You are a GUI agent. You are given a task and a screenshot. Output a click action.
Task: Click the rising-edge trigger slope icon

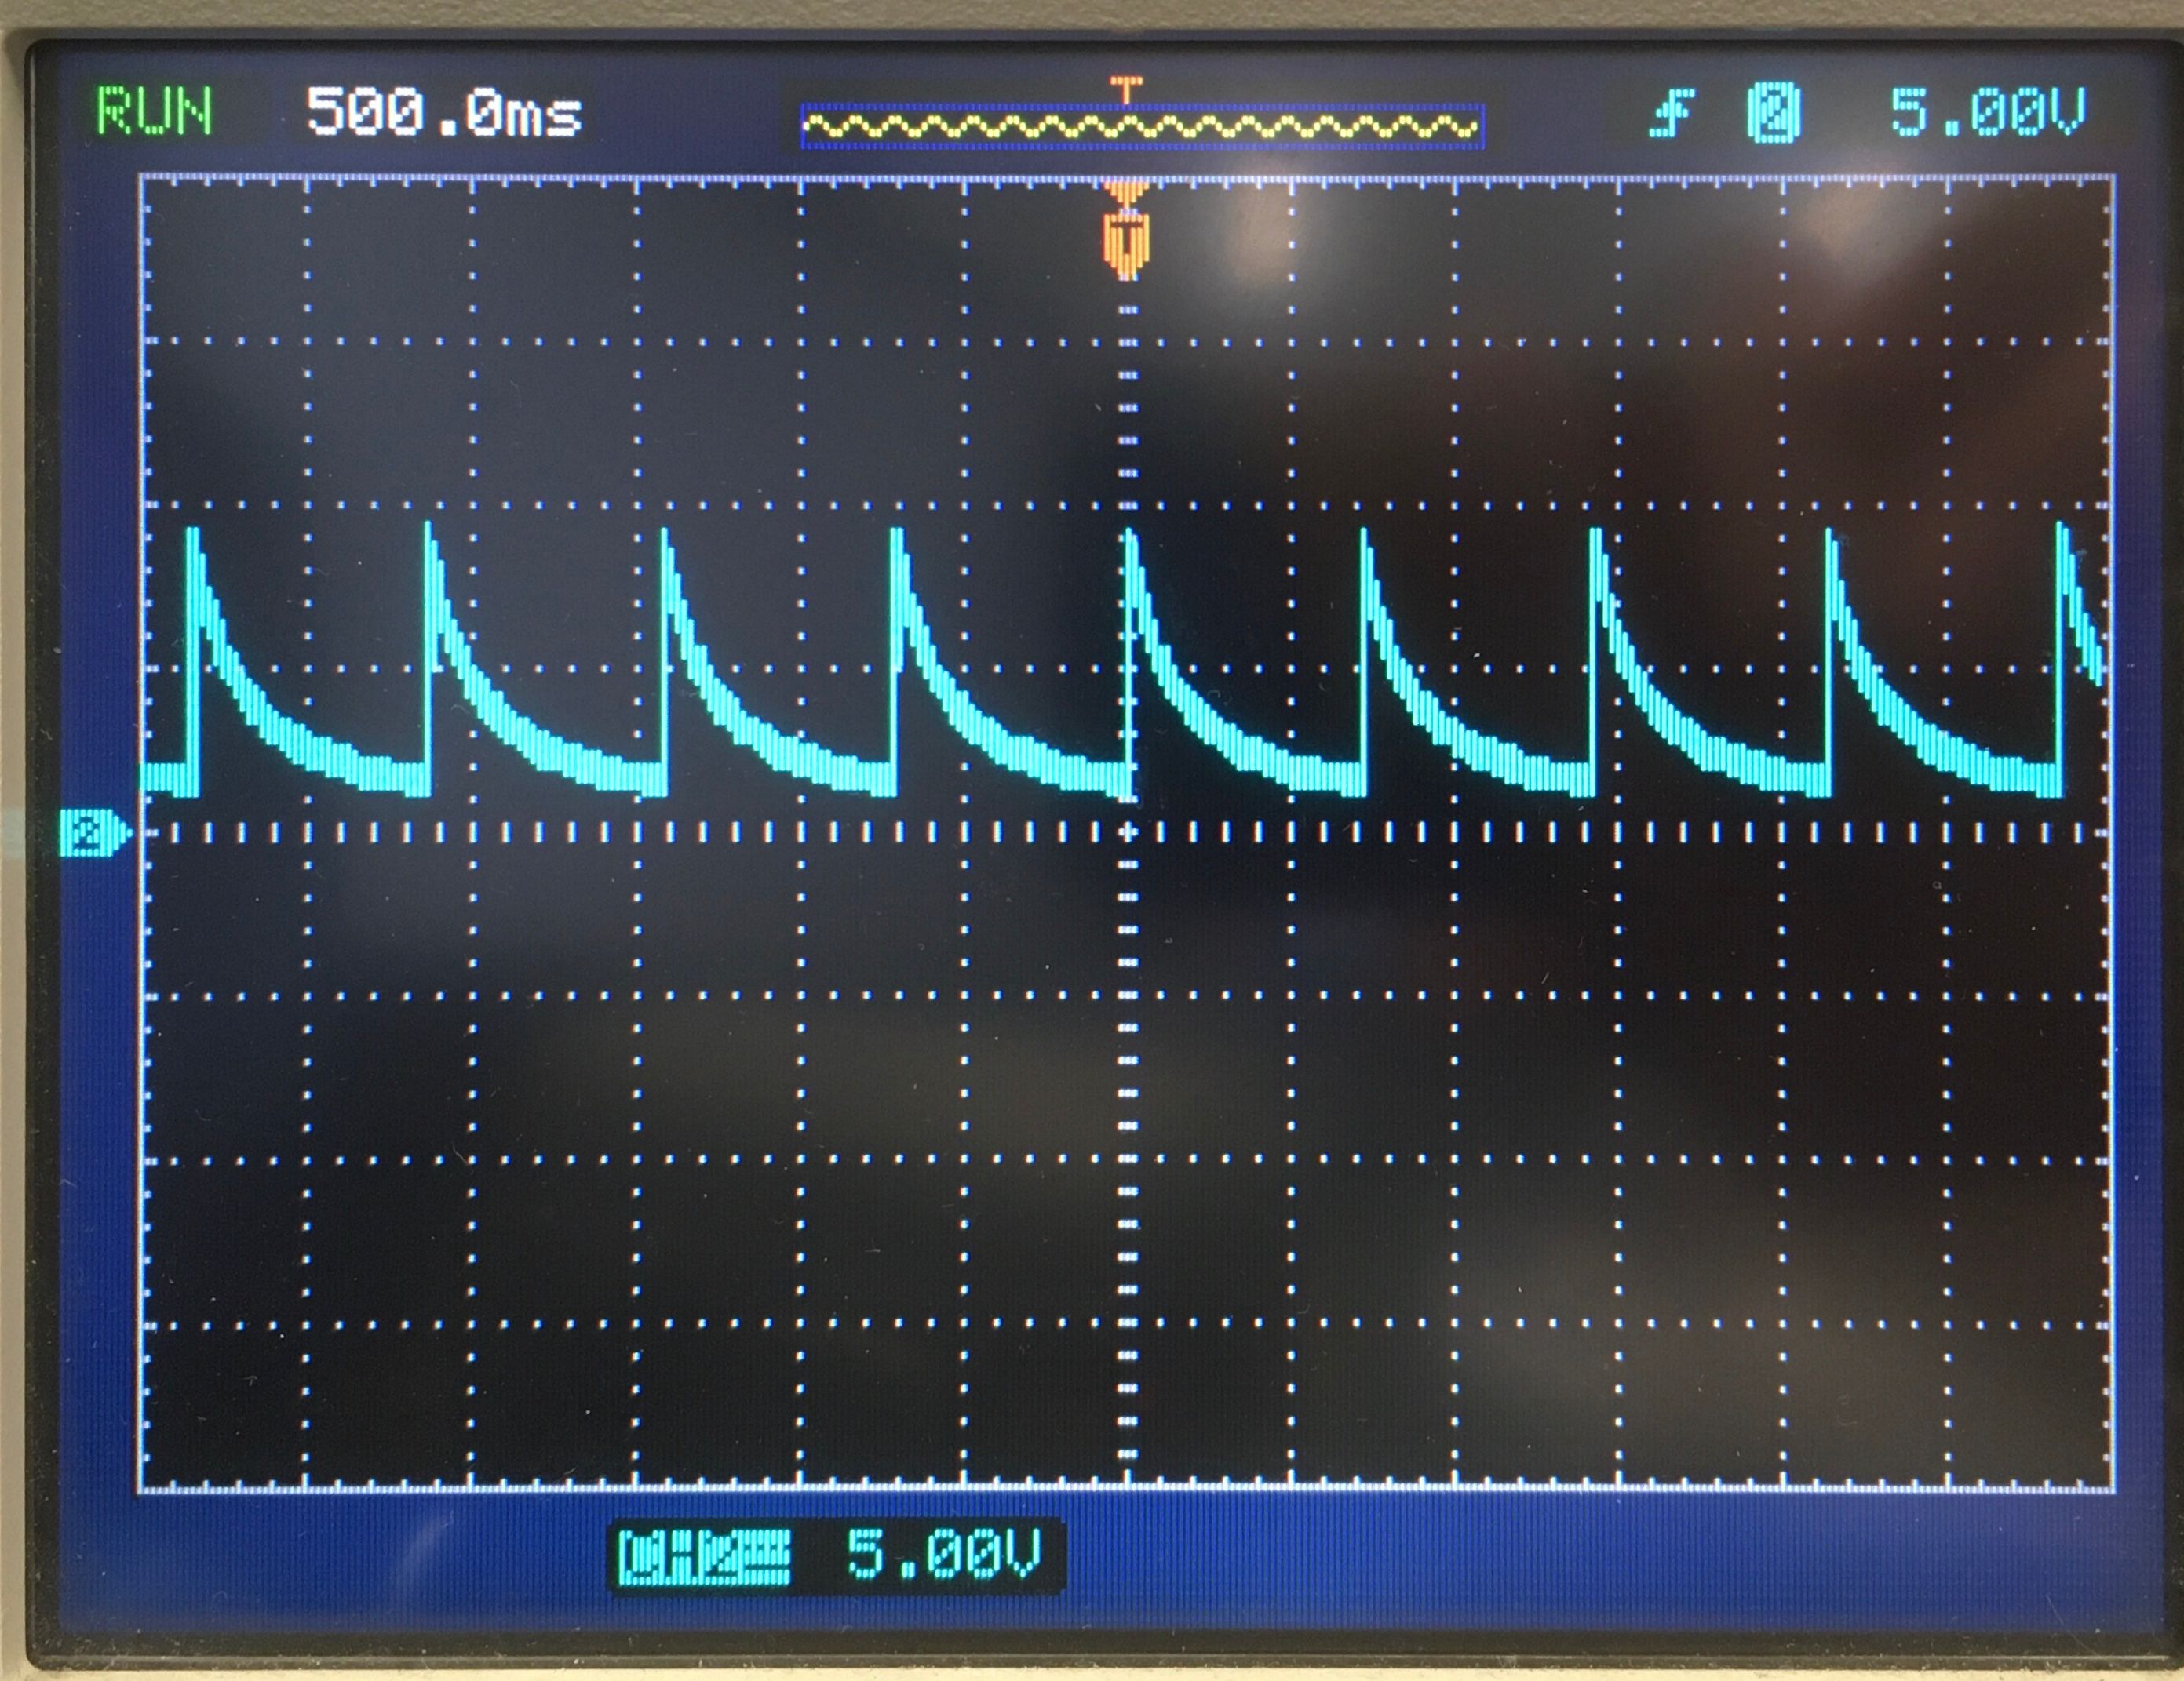pos(1673,113)
